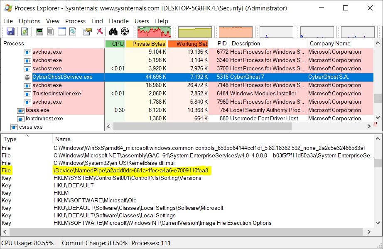Viewport: 383px width, 249px height.
Task: Select the TrustedInstaller.exe process name
Action: 56,94
